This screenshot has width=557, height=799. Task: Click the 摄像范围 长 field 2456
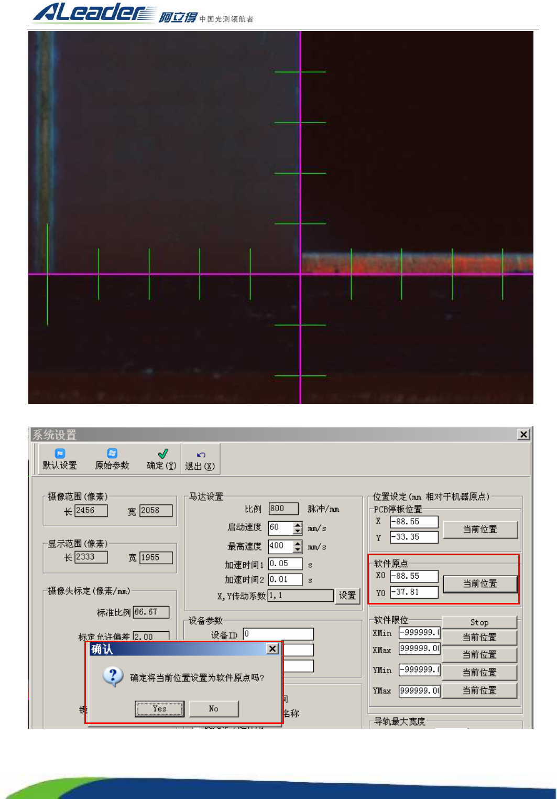(x=91, y=511)
